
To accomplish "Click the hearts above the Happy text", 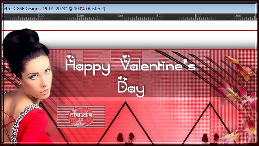I will point(70,58).
